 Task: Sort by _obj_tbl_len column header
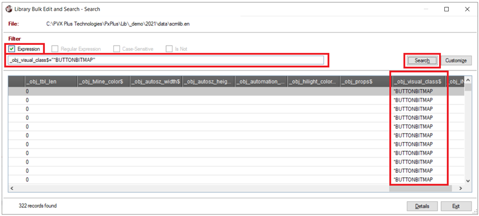point(51,82)
